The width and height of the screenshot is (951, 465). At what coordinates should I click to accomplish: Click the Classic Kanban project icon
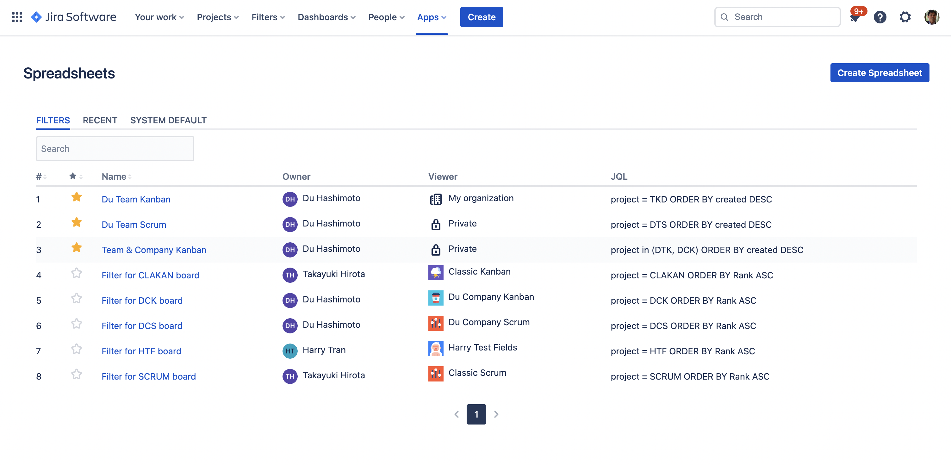[436, 273]
